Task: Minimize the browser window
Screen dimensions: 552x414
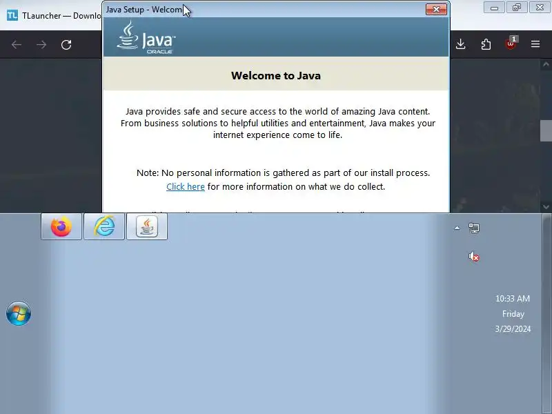Action: click(494, 8)
